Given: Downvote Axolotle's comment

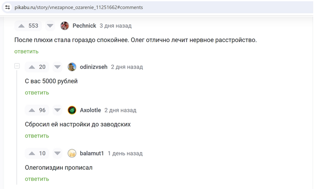Looking at the screenshot, I should tap(57, 110).
